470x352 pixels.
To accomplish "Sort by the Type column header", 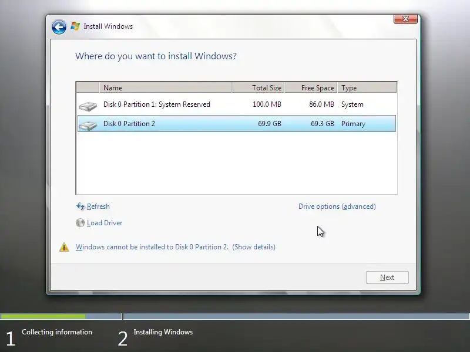I will 367,87.
